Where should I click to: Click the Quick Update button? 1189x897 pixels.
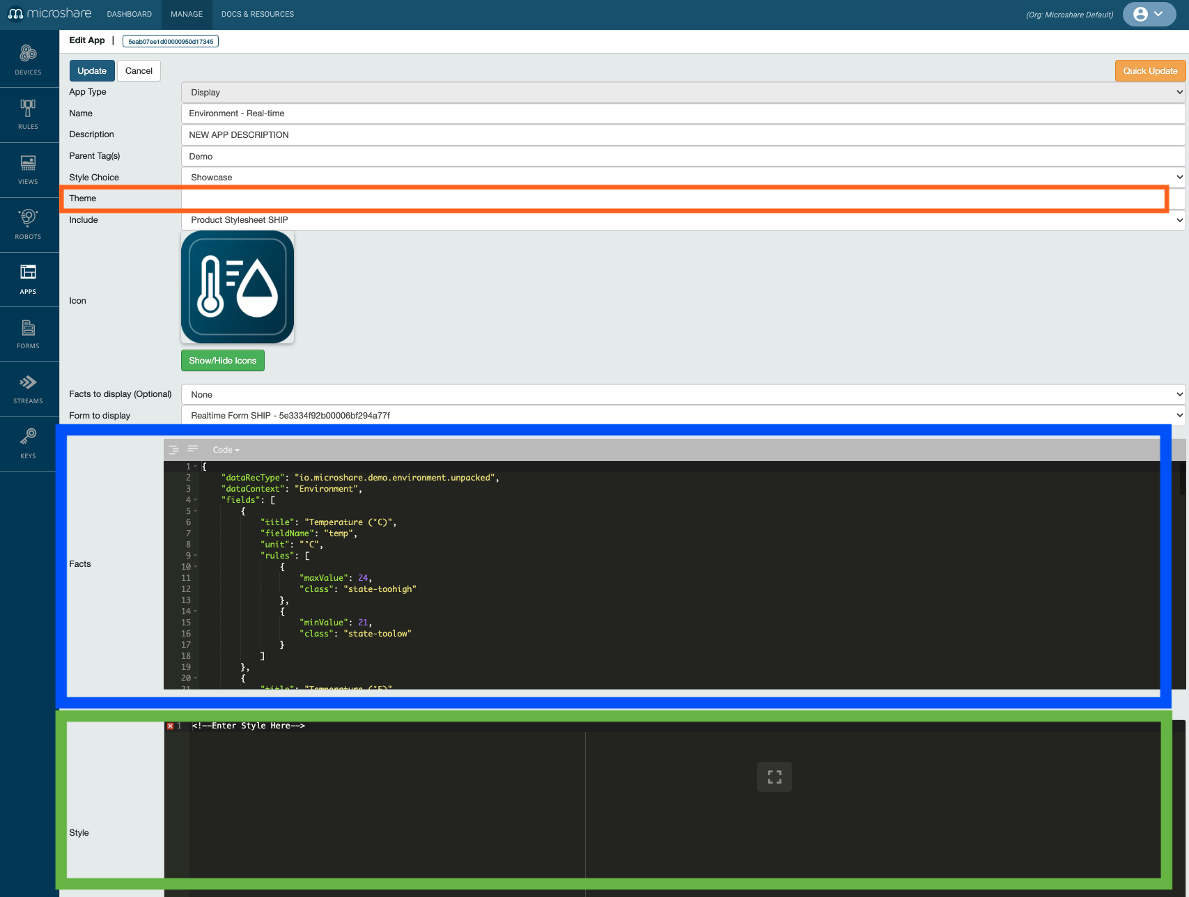coord(1150,71)
